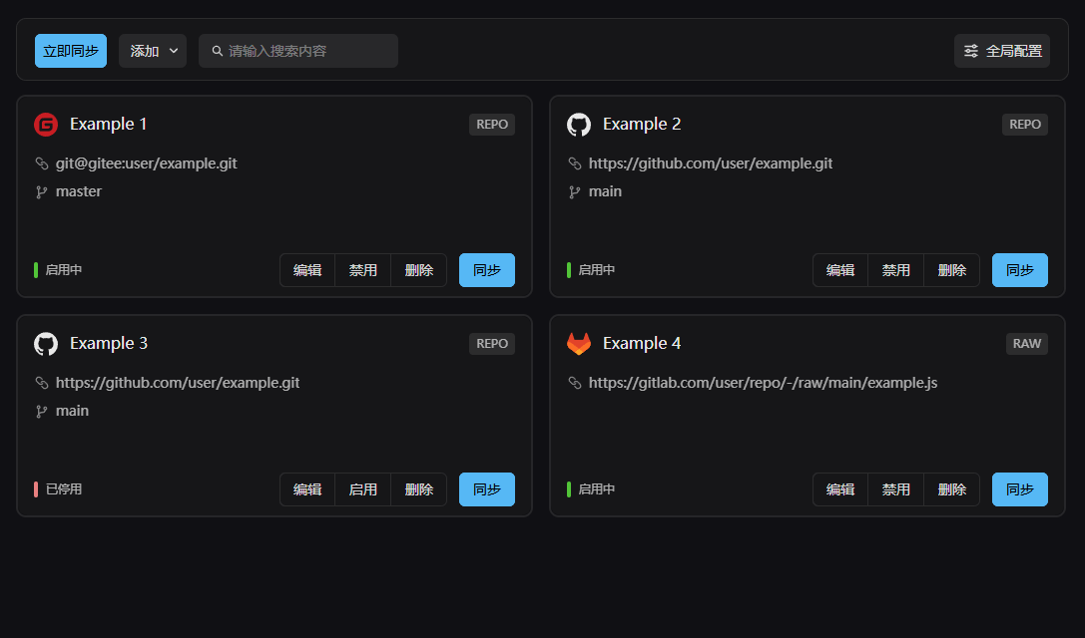Image resolution: width=1085 pixels, height=638 pixels.
Task: Disable Example 1 with 禁用
Action: [362, 270]
